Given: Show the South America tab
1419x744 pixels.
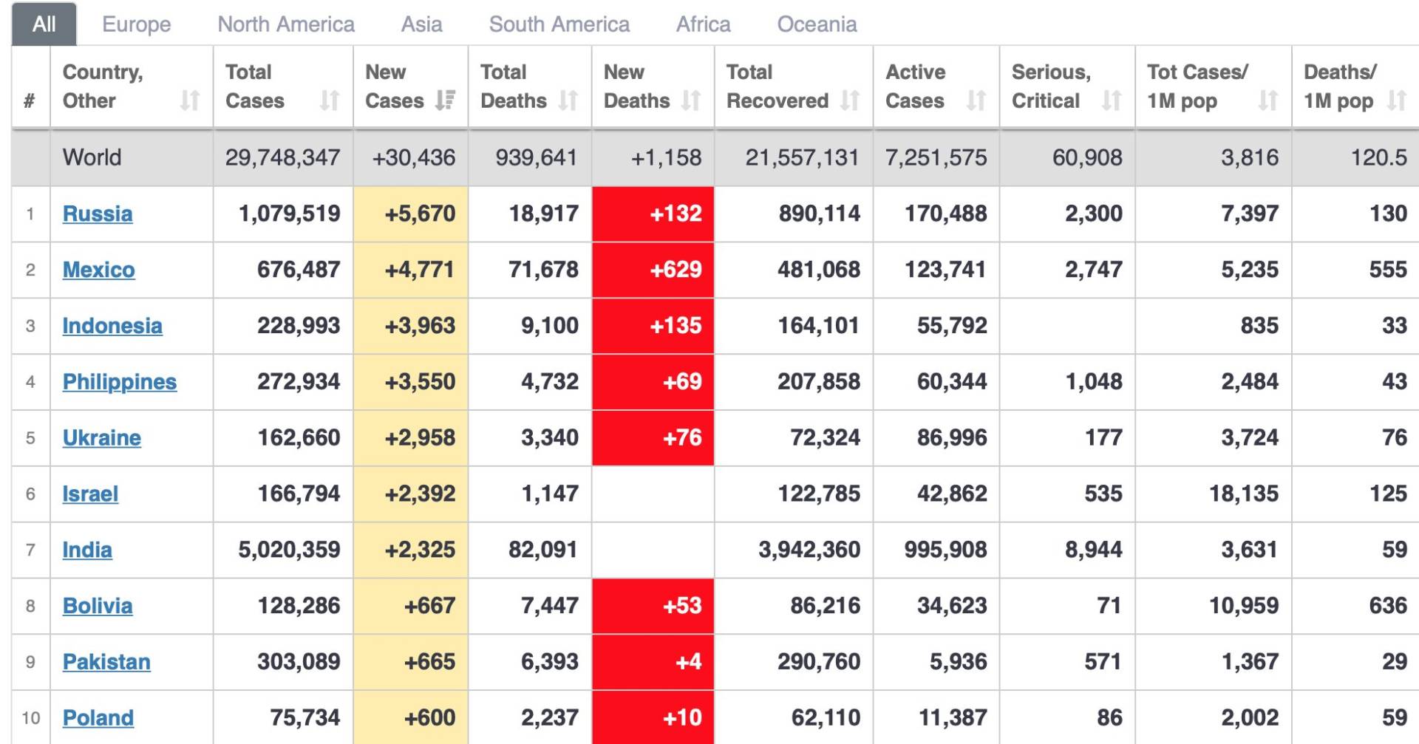Looking at the screenshot, I should click(x=559, y=24).
